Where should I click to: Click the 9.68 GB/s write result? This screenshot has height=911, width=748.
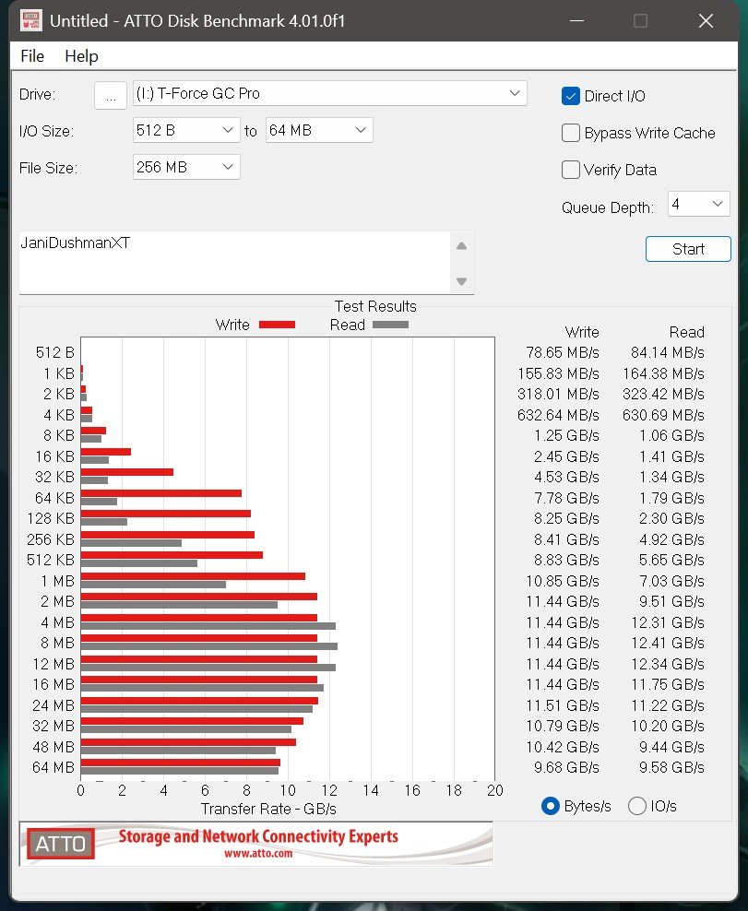click(x=566, y=767)
